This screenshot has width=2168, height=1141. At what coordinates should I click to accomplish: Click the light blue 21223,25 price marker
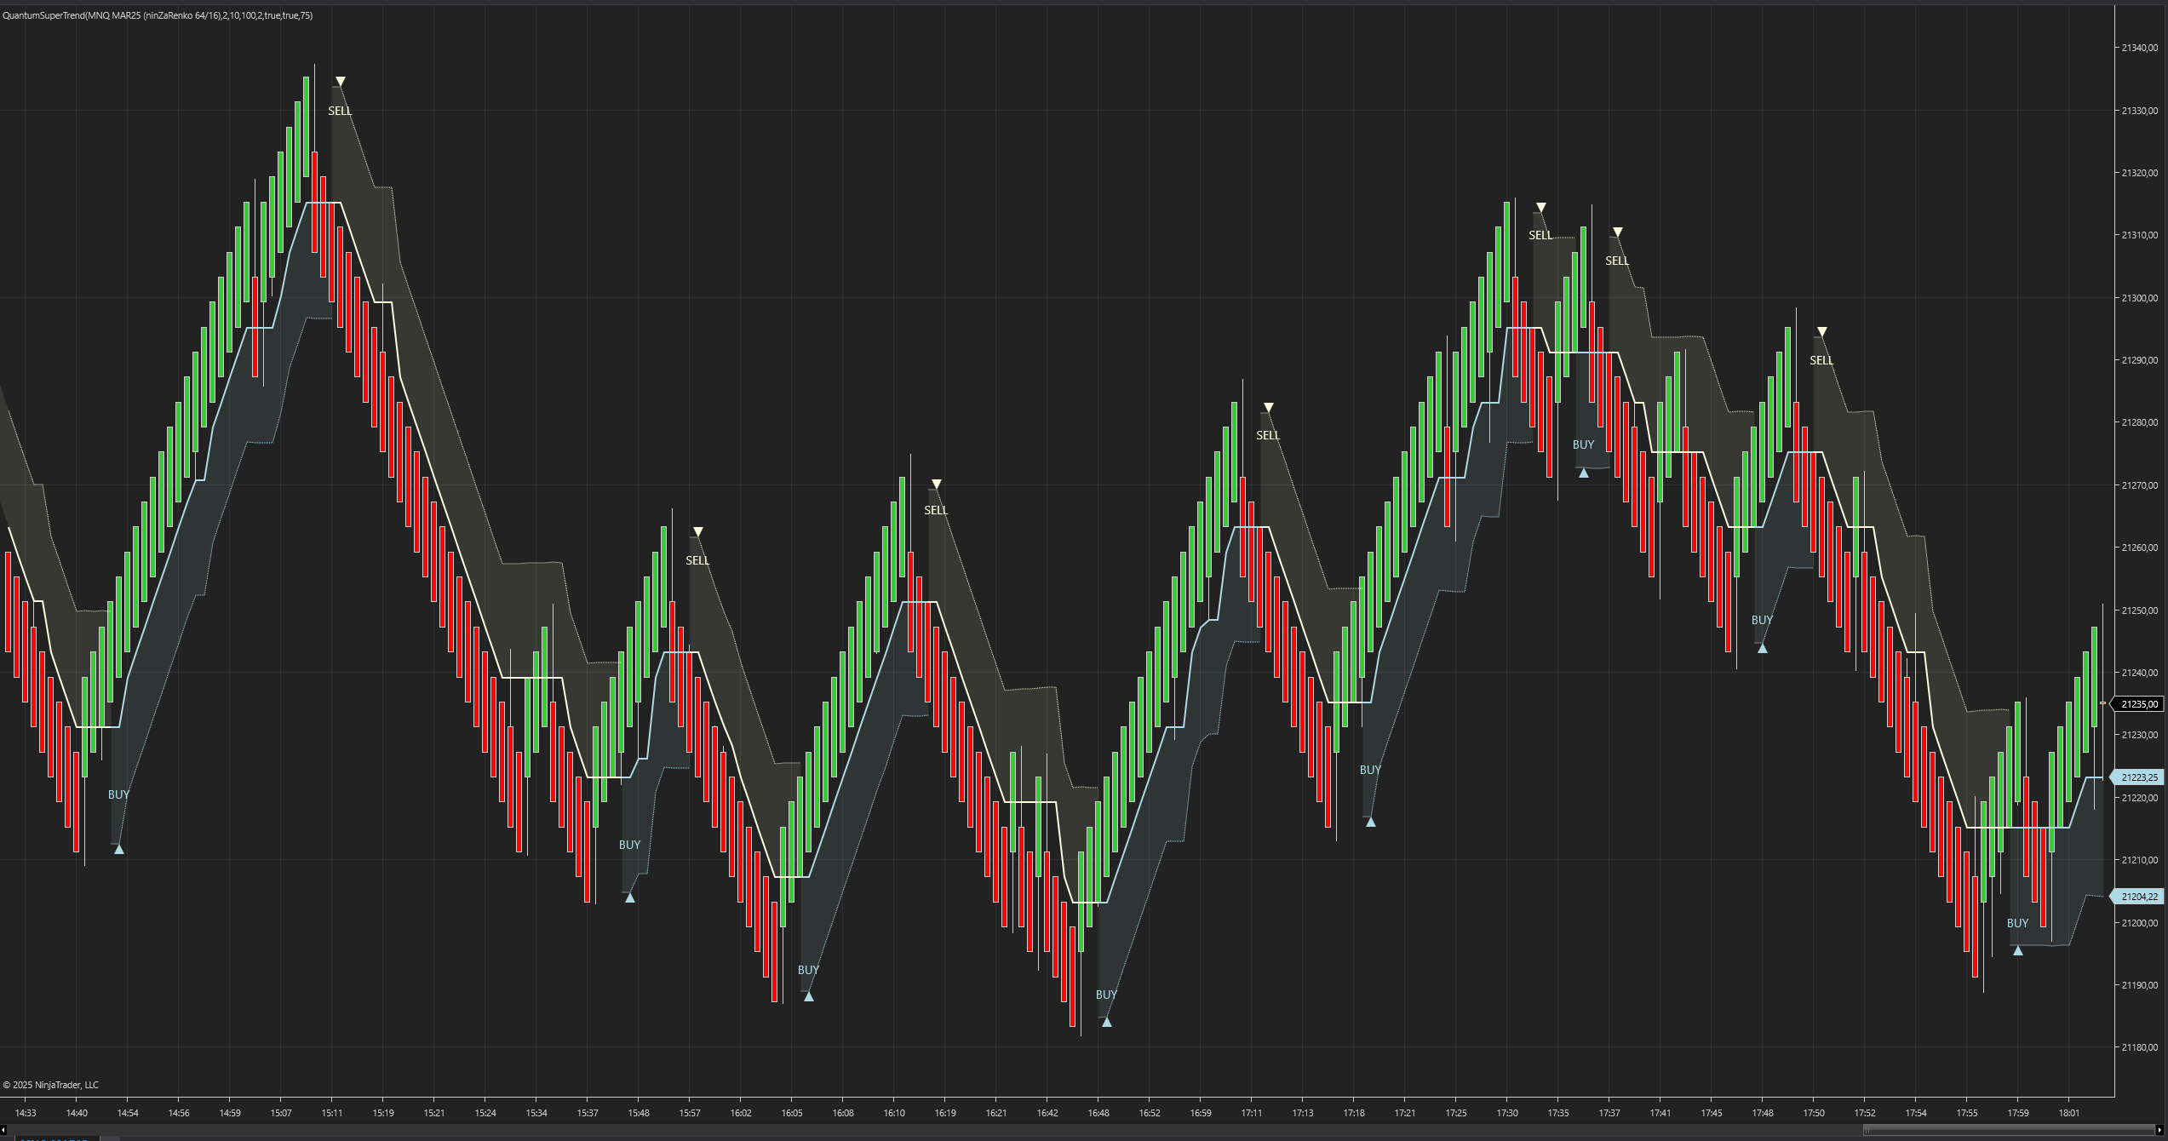[2137, 777]
